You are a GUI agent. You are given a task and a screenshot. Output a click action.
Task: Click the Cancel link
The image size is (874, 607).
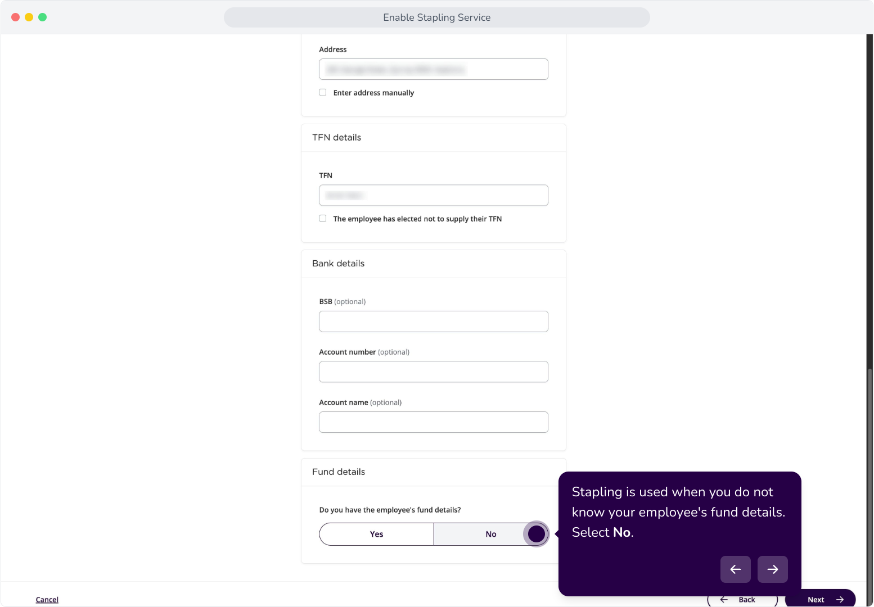pos(47,600)
